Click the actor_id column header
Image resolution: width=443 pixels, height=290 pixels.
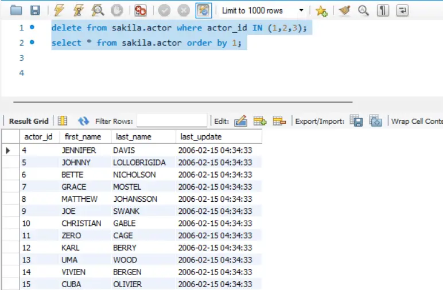click(38, 137)
